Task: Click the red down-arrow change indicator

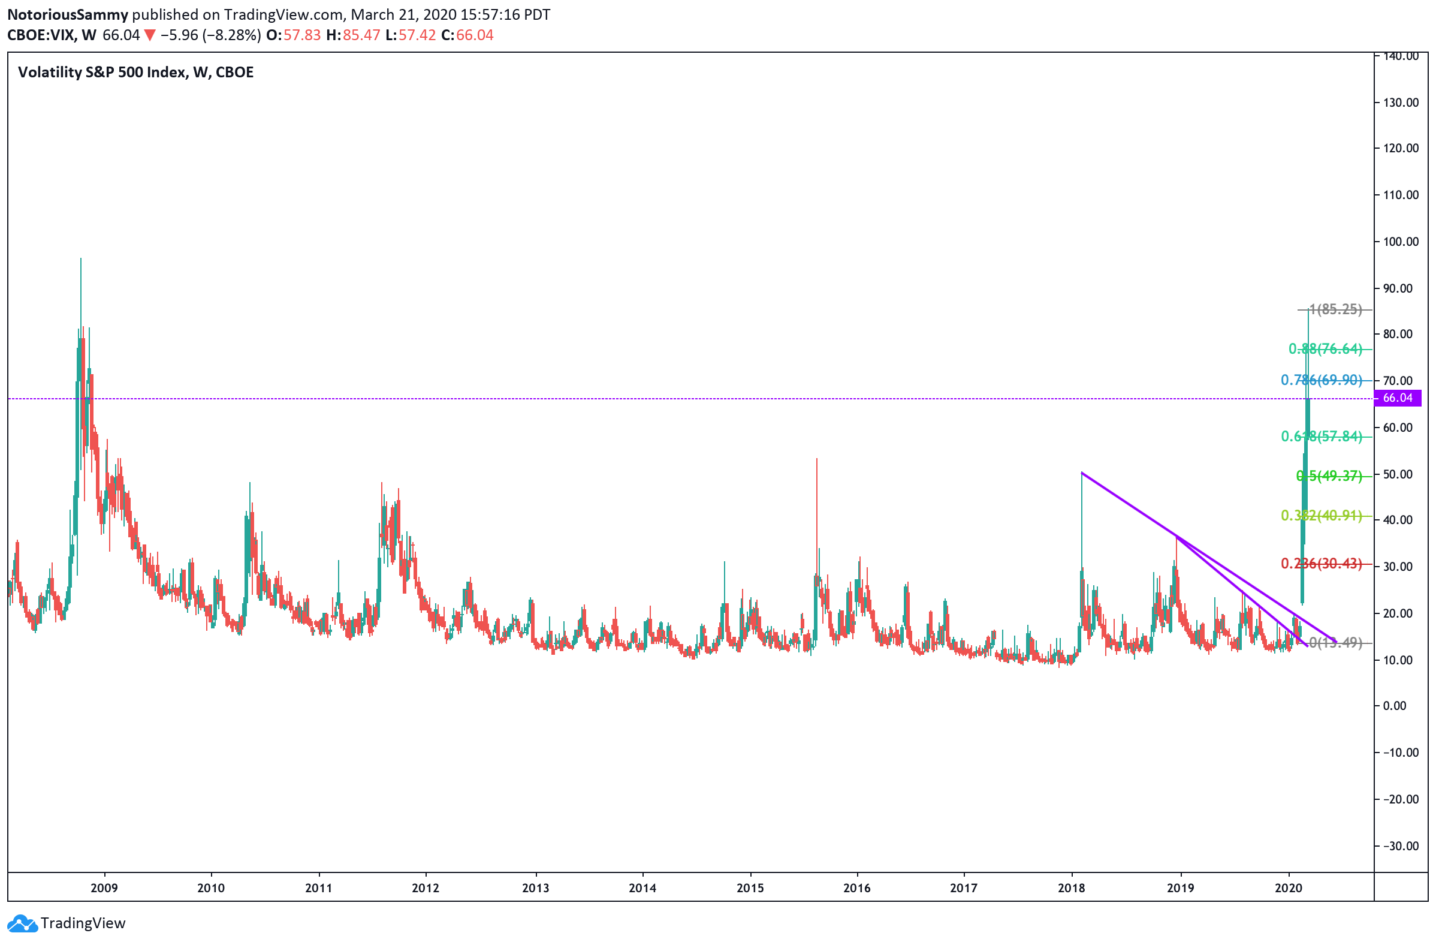Action: click(x=150, y=35)
